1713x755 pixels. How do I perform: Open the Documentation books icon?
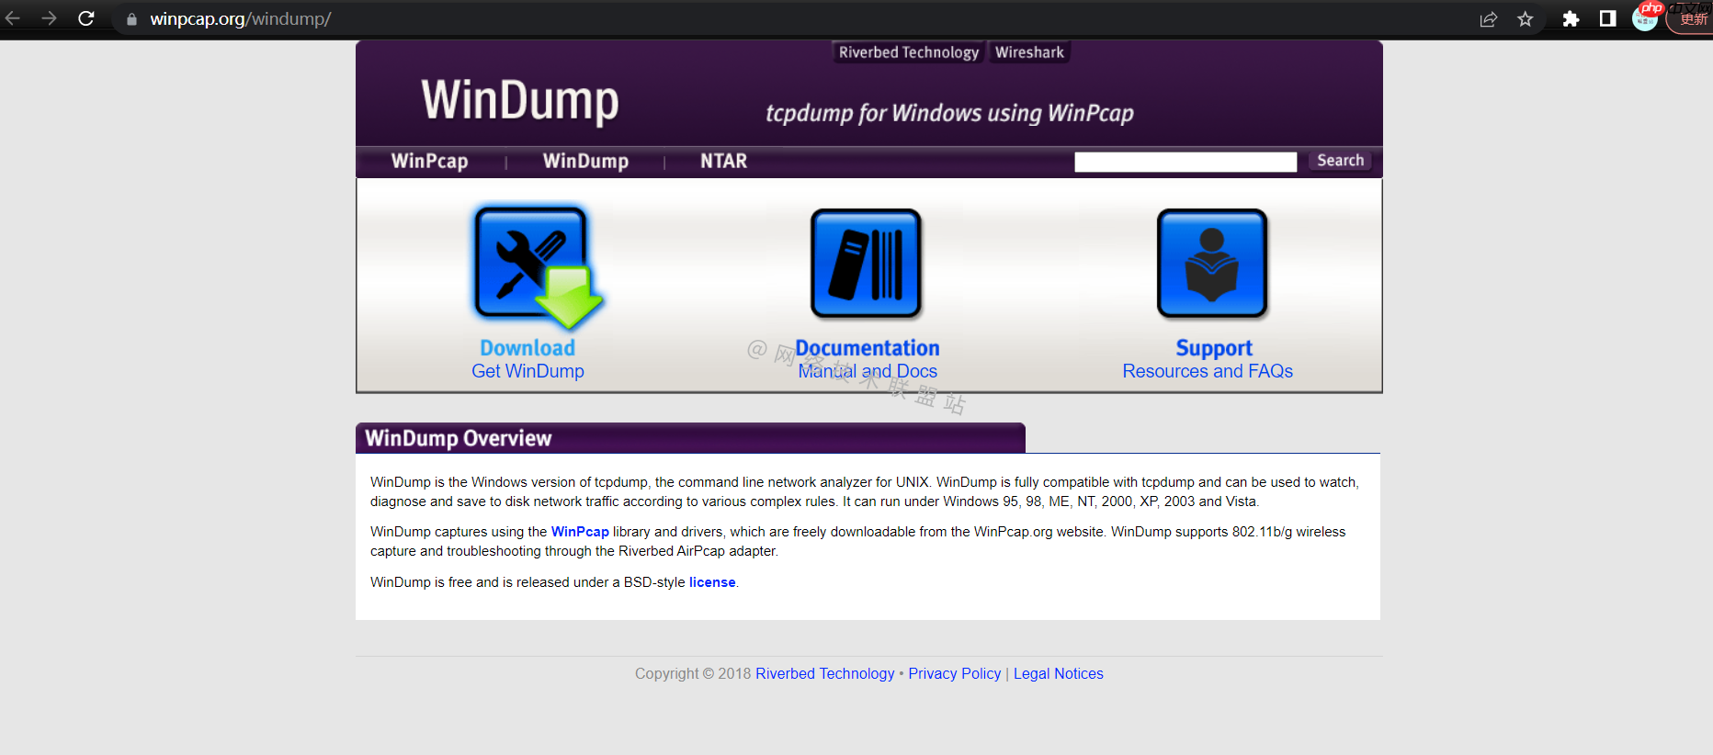pos(866,264)
